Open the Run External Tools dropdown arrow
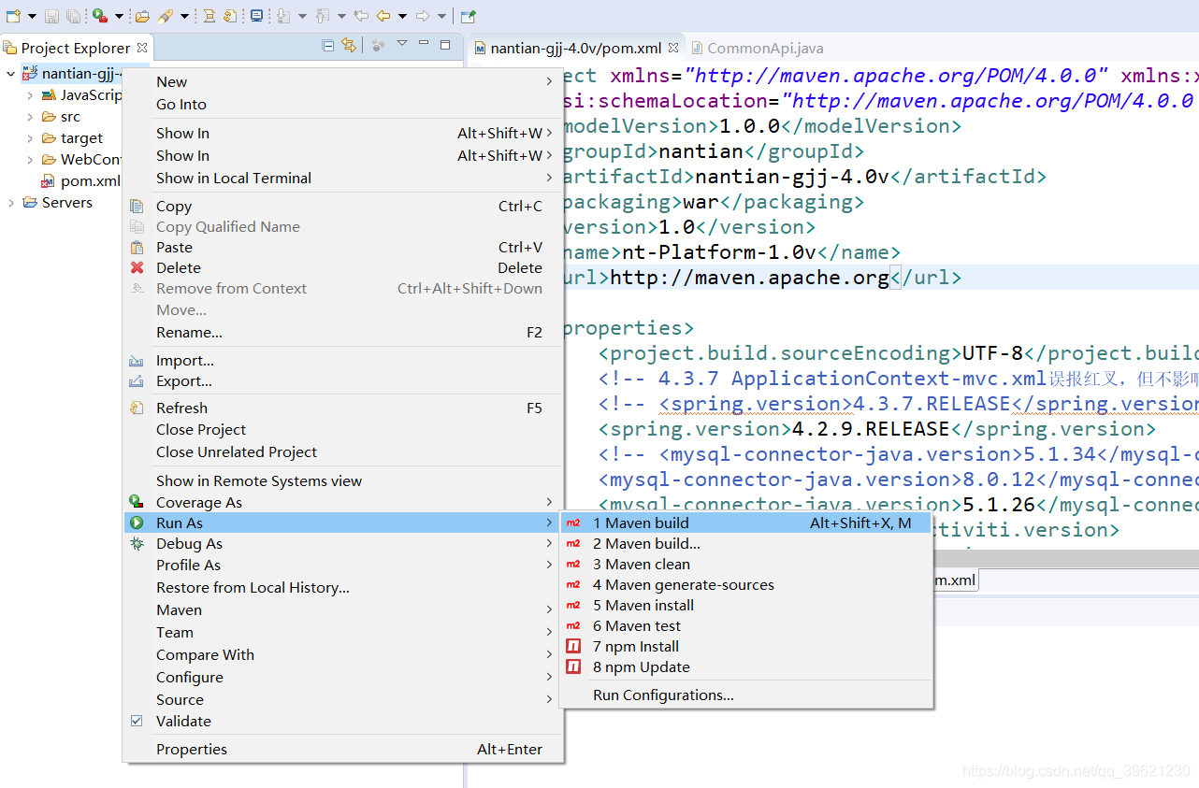The width and height of the screenshot is (1199, 788). point(119,16)
